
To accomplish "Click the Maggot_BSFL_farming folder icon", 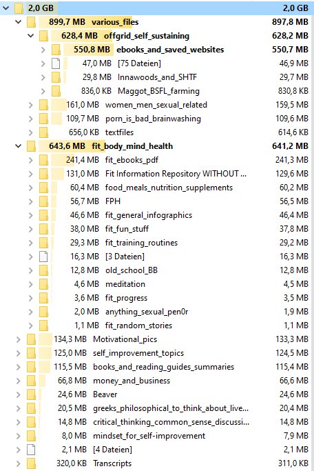I will pyautogui.click(x=56, y=91).
